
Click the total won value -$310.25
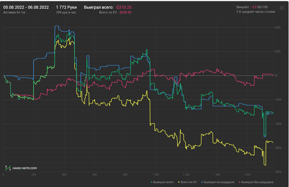[123, 7]
